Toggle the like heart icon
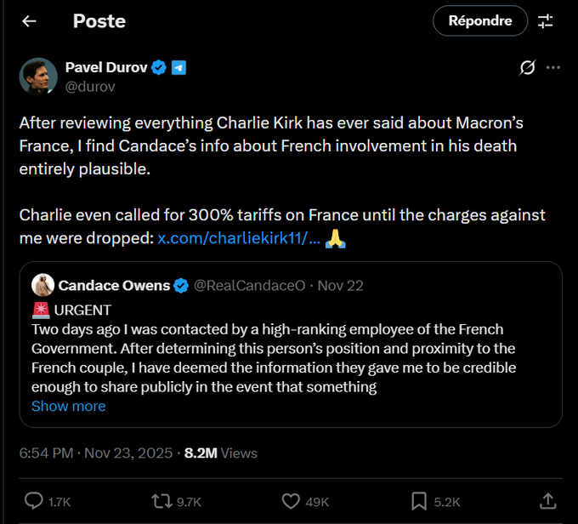The image size is (578, 524). [291, 500]
